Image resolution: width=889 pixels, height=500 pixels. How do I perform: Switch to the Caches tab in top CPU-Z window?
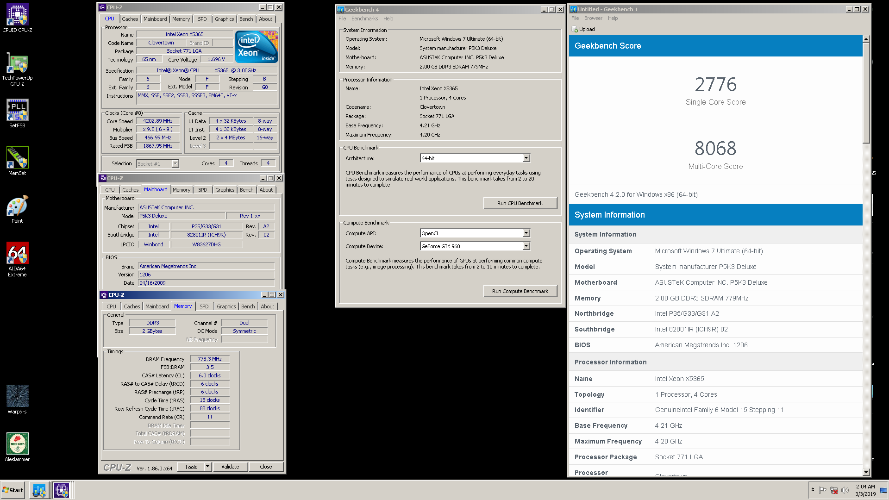(x=130, y=19)
